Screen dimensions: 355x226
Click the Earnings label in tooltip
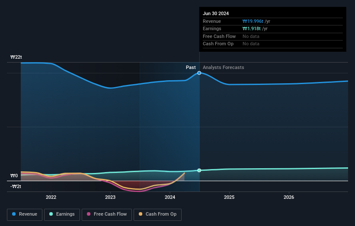[212, 28]
